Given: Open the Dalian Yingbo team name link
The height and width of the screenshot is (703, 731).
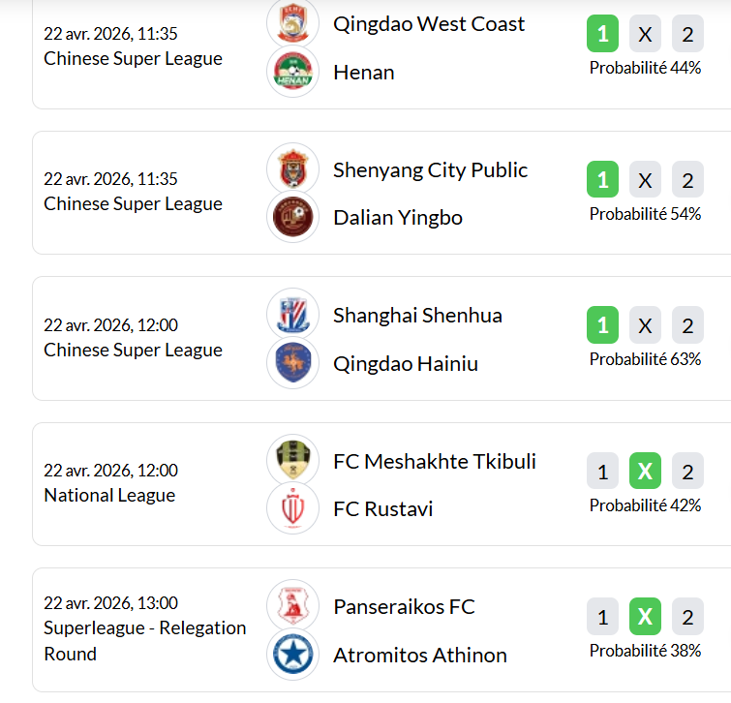Looking at the screenshot, I should coord(397,217).
